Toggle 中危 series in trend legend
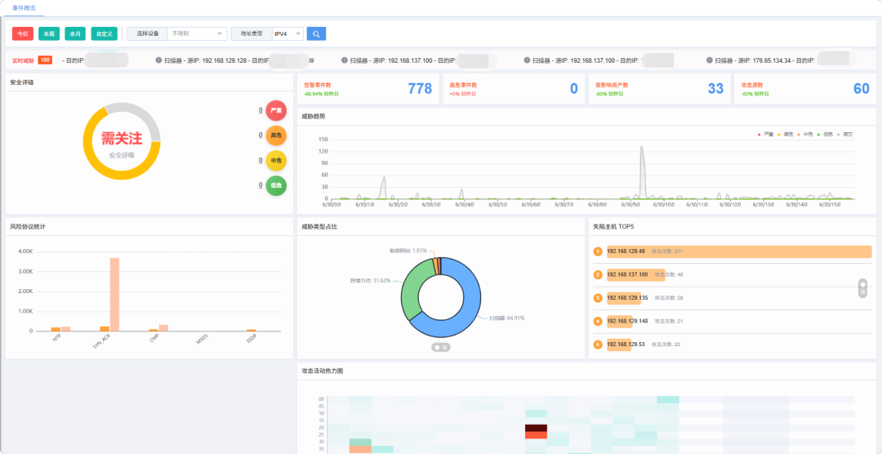The height and width of the screenshot is (454, 882). [x=805, y=135]
